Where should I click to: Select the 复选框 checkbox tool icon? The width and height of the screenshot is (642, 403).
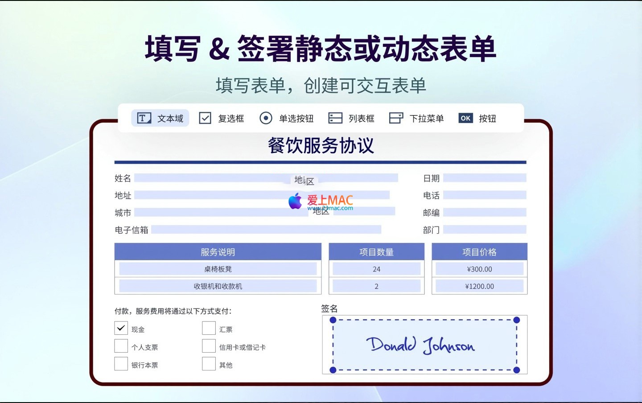(205, 118)
